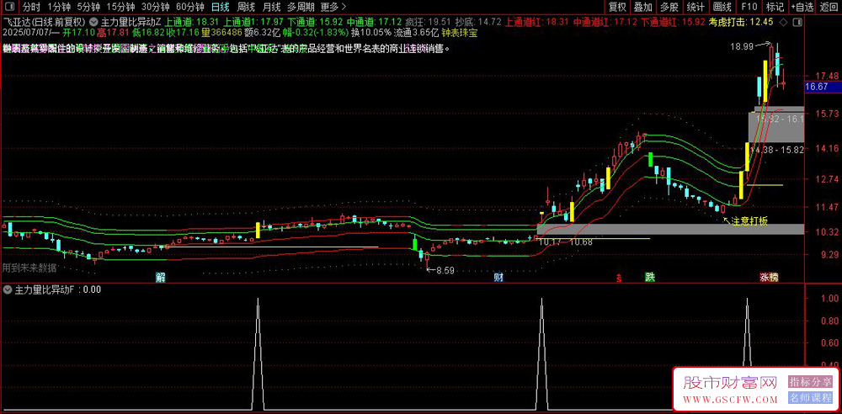The image size is (842, 414).
Task: Switch to the 1分钟 period tab
Action: (x=59, y=7)
